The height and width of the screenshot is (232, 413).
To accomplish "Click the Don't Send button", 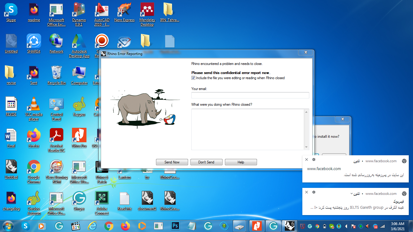I will (x=207, y=162).
